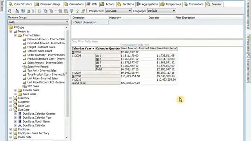Screen dimensions: 251x141
Task: Click the Sort Ascending toolbar icon
Action: (34, 11)
